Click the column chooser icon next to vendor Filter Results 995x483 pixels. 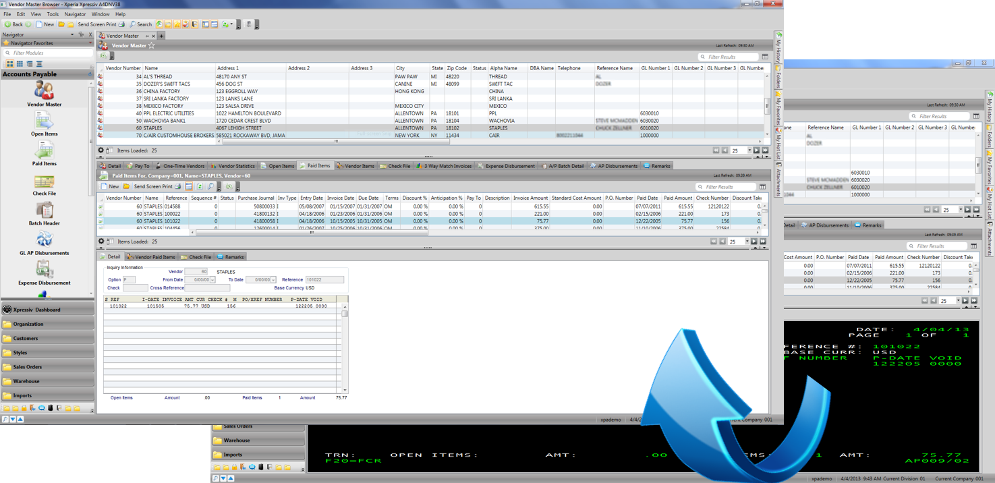(765, 57)
